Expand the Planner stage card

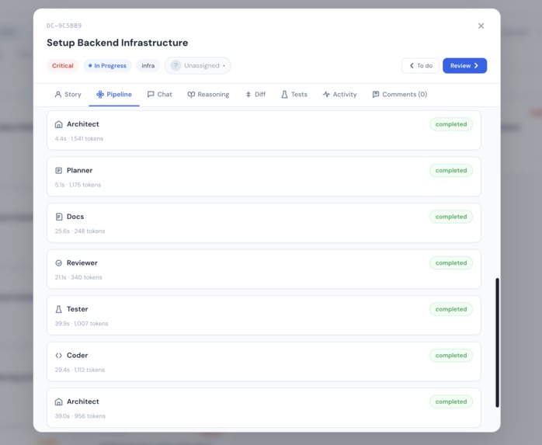pos(264,177)
